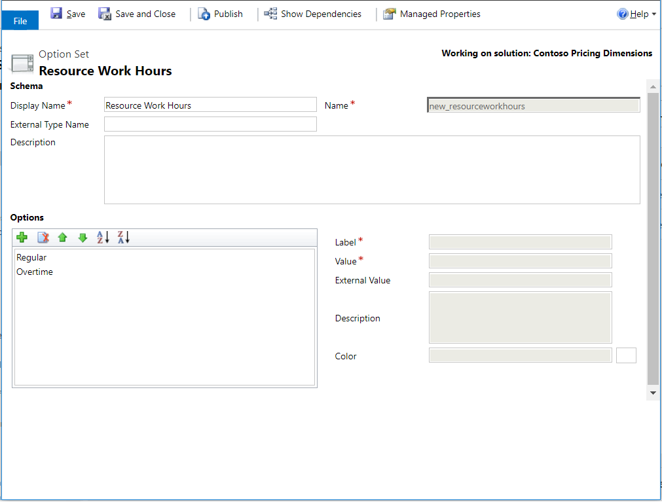Add a new option with green plus
Image resolution: width=662 pixels, height=502 pixels.
tap(22, 238)
